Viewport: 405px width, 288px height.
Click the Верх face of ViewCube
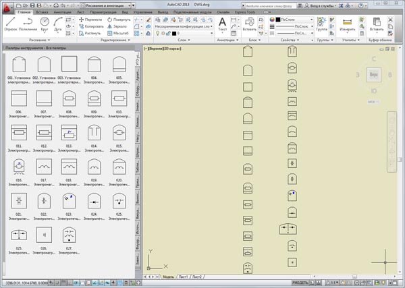coord(373,76)
